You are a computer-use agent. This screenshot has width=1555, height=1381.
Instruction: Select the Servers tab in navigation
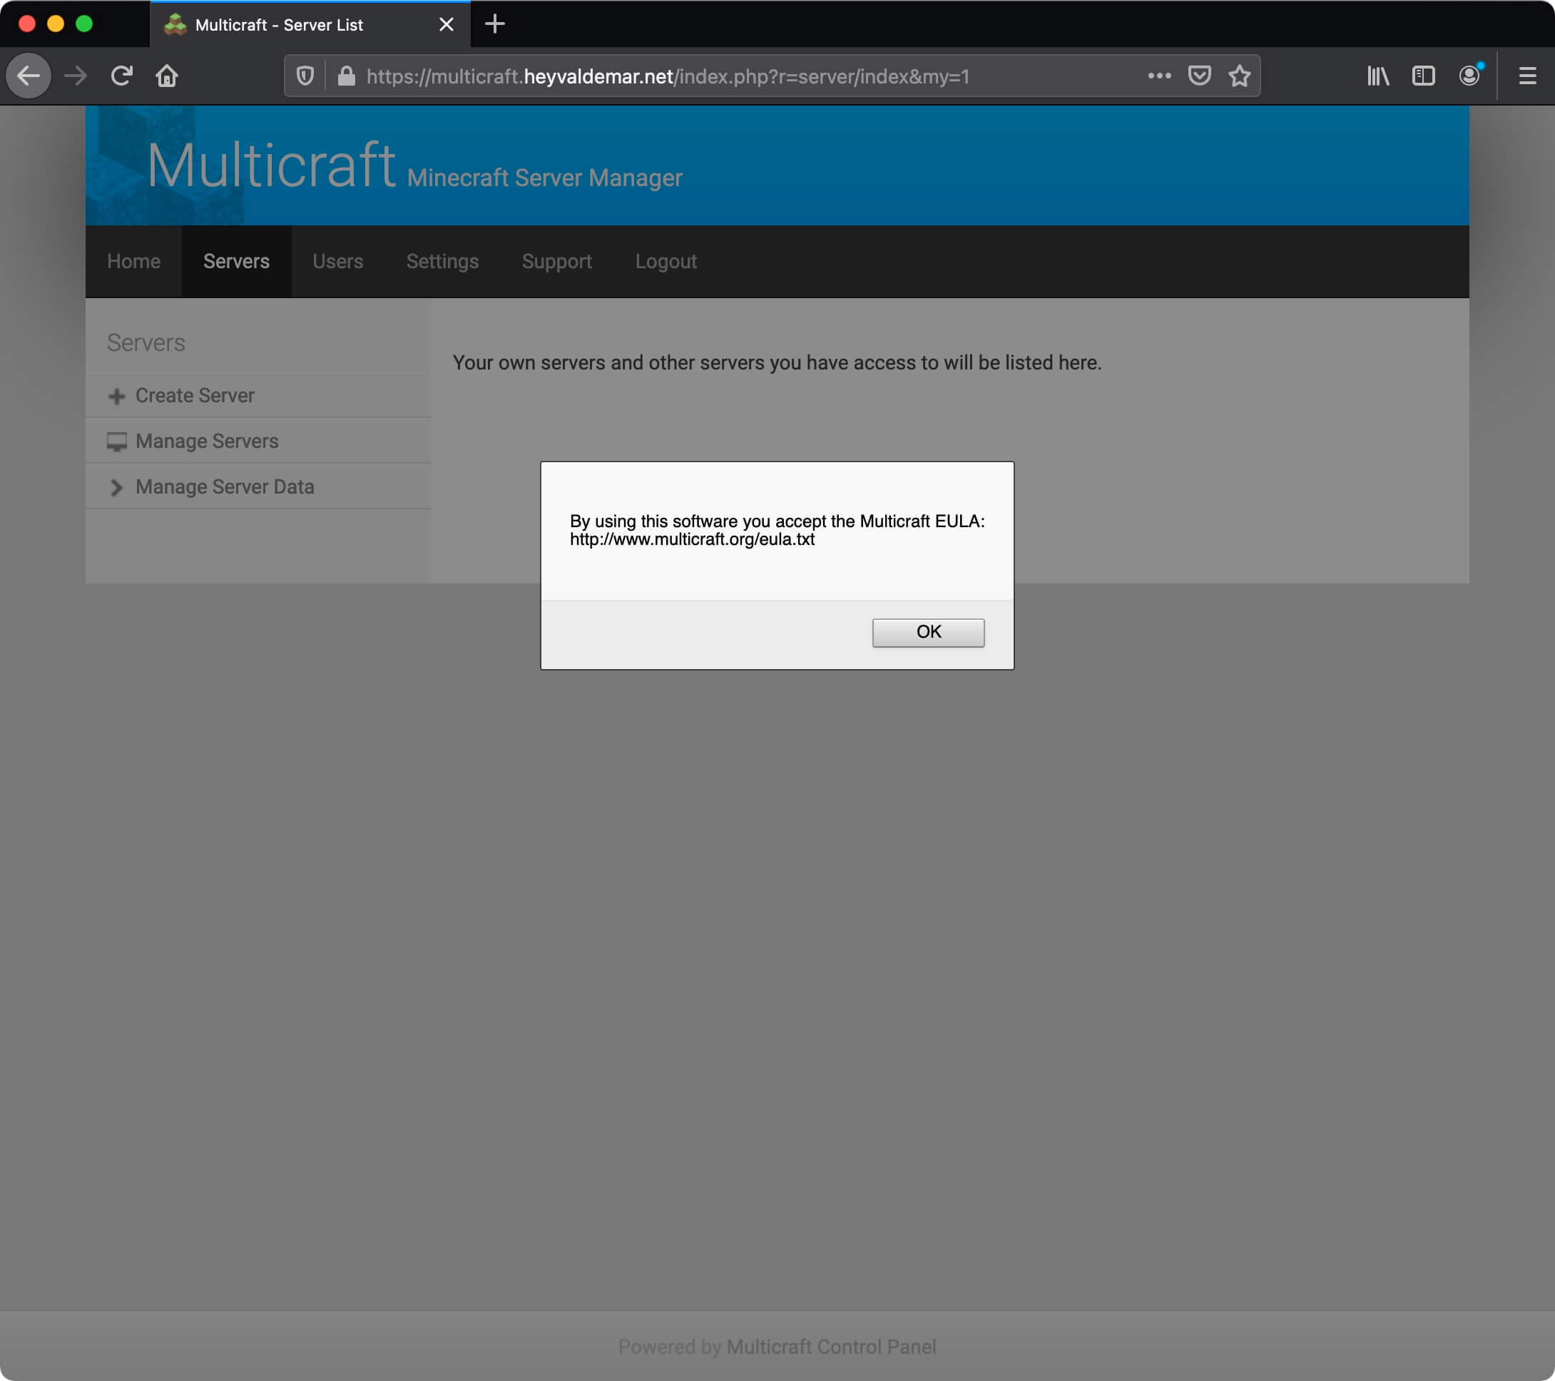tap(236, 261)
